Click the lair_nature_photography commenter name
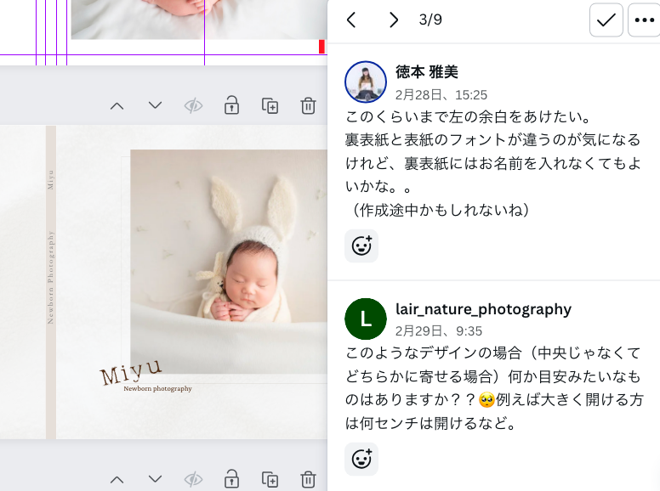This screenshot has width=660, height=491. coord(483,309)
